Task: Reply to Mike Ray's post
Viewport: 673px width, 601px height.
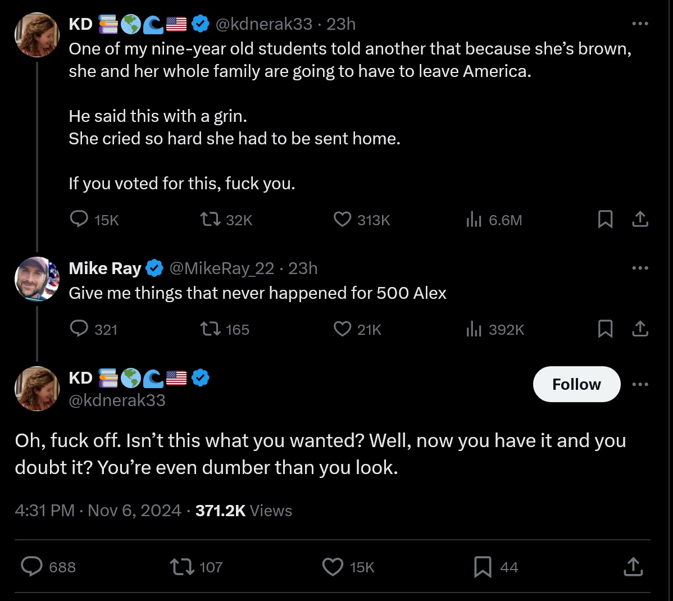Action: (x=79, y=329)
